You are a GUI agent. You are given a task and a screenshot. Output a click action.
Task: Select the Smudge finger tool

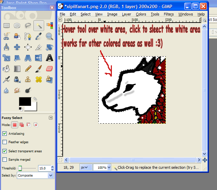pos(17,90)
